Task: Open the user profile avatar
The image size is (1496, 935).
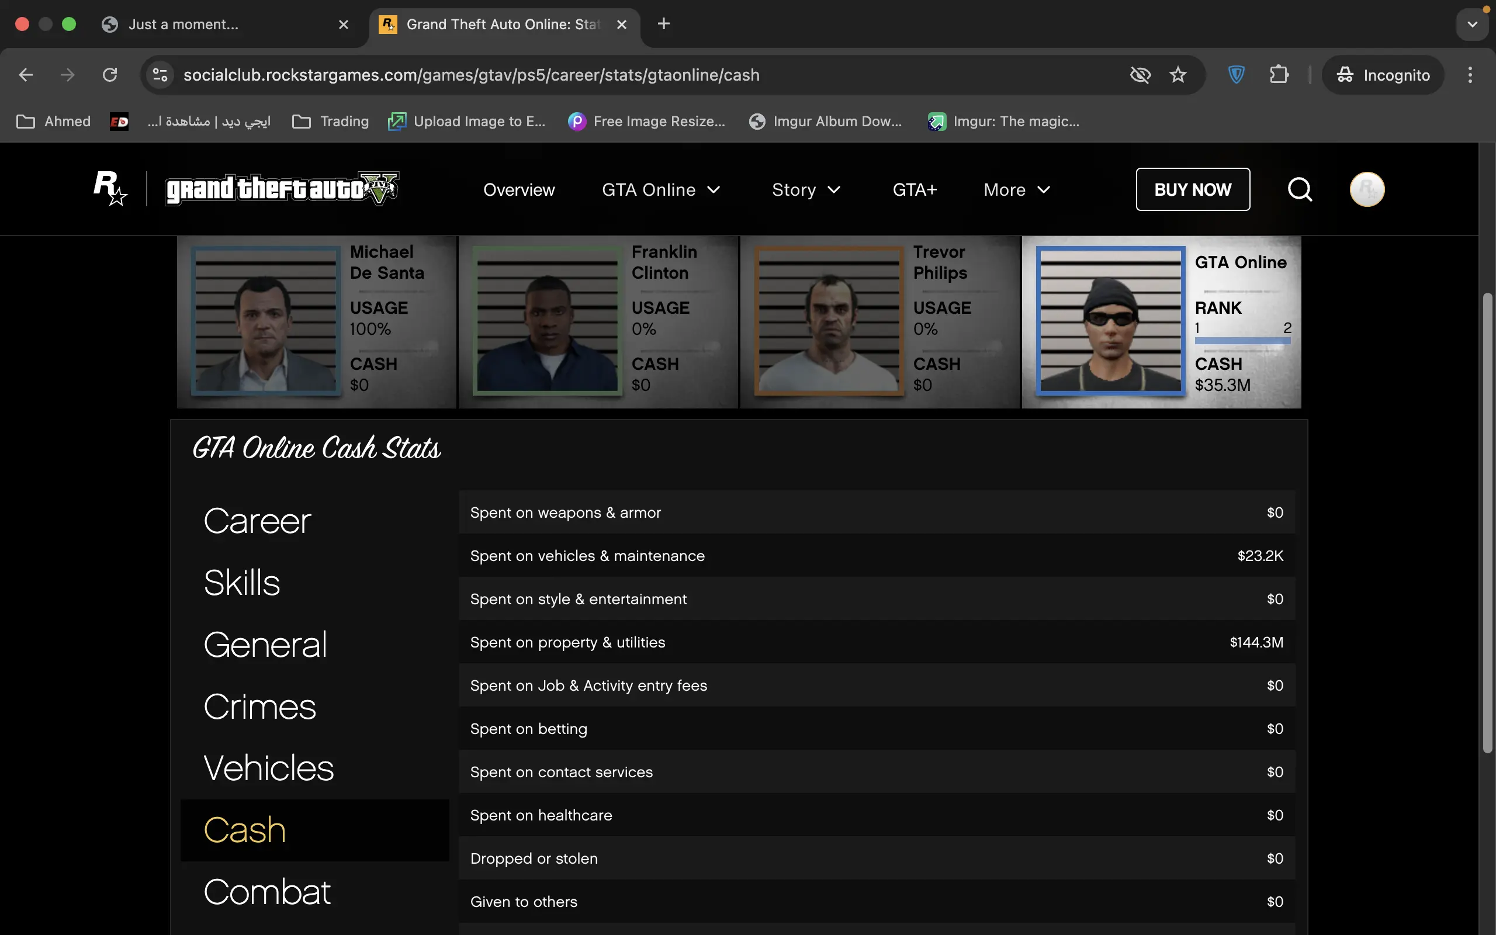Action: pyautogui.click(x=1366, y=189)
